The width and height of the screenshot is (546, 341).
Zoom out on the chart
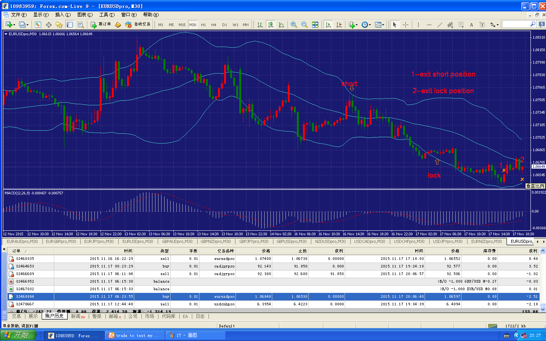click(x=304, y=25)
